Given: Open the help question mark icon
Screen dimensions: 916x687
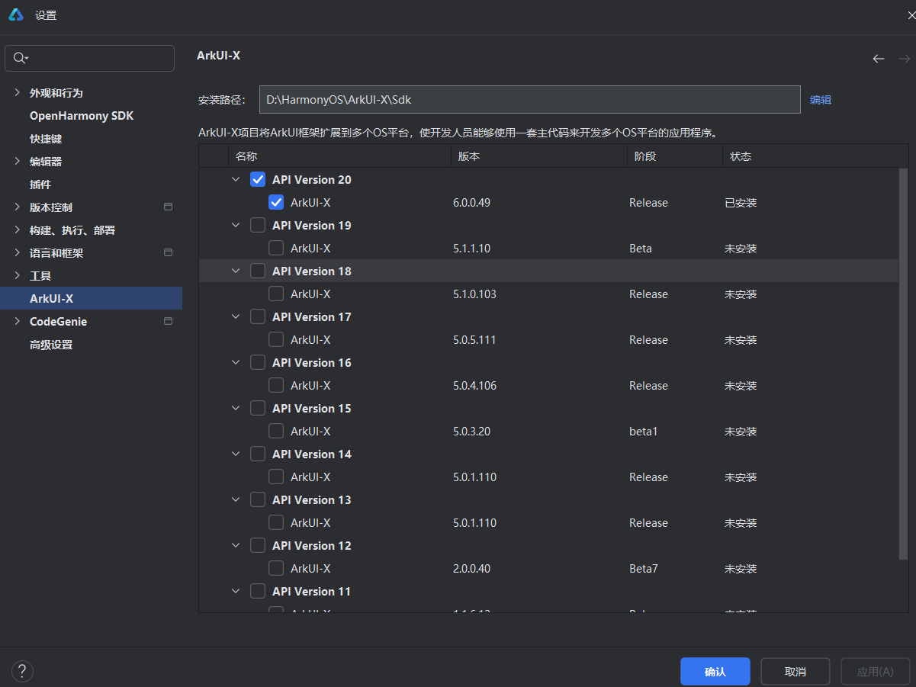Looking at the screenshot, I should pyautogui.click(x=22, y=671).
